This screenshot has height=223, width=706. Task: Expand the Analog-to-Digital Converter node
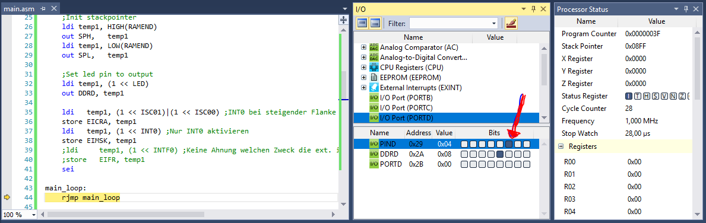point(364,58)
